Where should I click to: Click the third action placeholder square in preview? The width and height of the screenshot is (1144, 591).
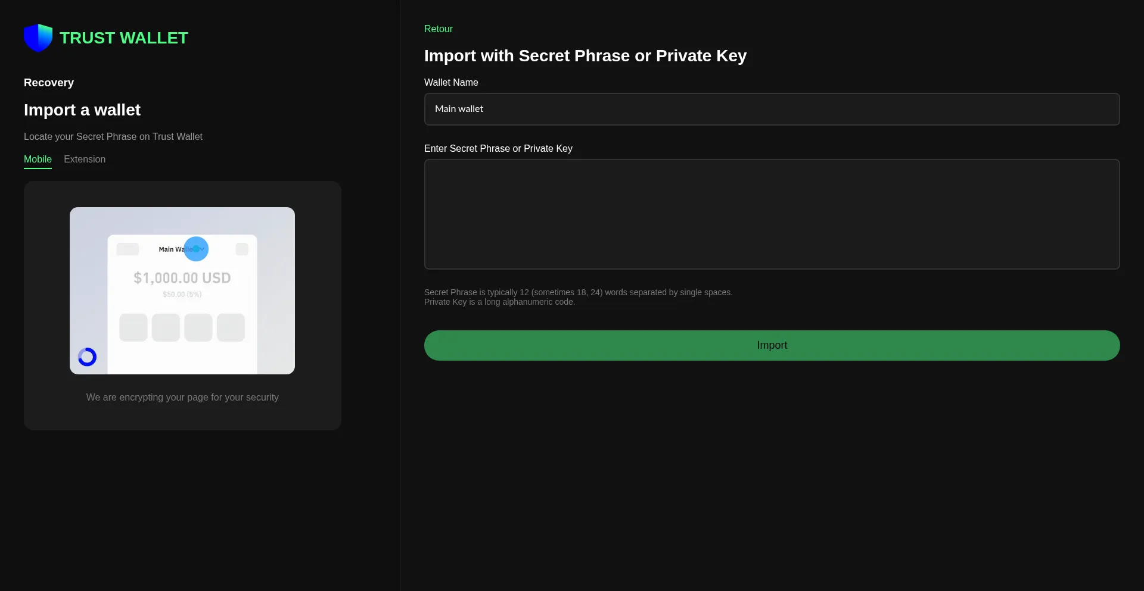pyautogui.click(x=198, y=327)
